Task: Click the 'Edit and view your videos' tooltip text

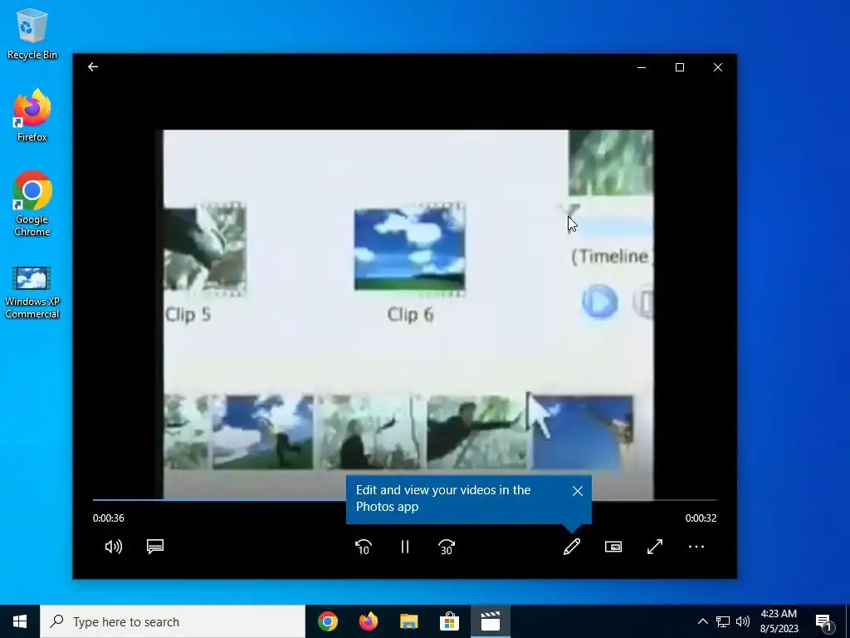Action: (443, 498)
